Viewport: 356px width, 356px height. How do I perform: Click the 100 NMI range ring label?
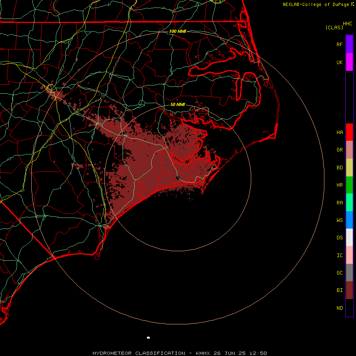[x=178, y=31]
